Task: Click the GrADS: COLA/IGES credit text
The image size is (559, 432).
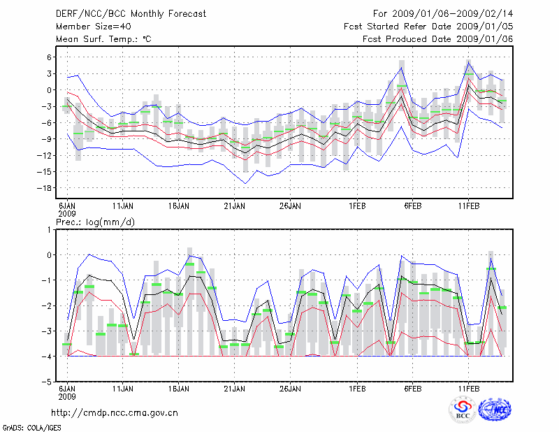Action: [31, 426]
